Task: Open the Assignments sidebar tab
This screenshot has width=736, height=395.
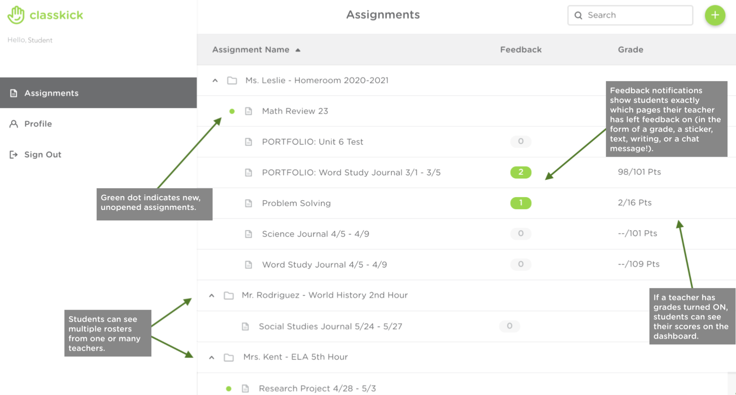Action: pos(51,93)
